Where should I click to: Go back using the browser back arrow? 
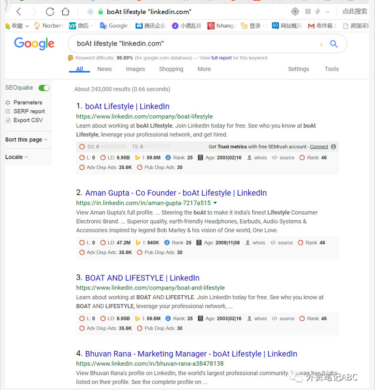(19, 11)
